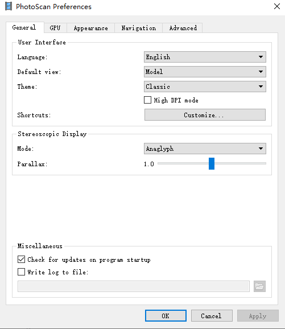285x329 pixels.
Task: Go to the Advanced tab
Action: 183,28
